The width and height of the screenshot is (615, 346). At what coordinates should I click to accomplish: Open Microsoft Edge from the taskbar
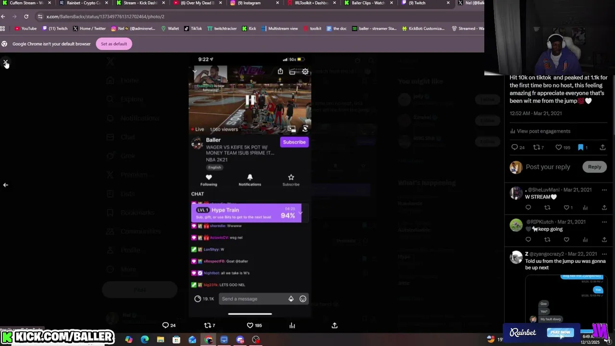pyautogui.click(x=145, y=340)
